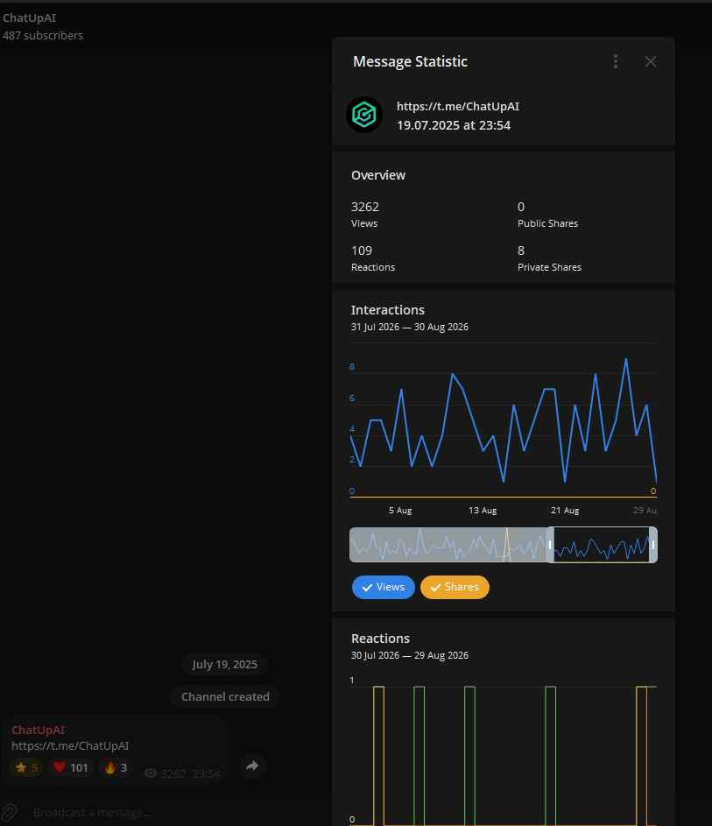Click the ChatUpAI sender name in the message
The width and height of the screenshot is (712, 826).
coord(39,730)
